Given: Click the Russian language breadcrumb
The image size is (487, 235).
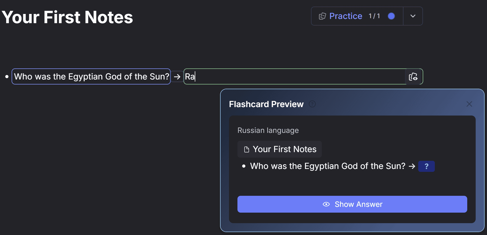Looking at the screenshot, I should tap(268, 130).
